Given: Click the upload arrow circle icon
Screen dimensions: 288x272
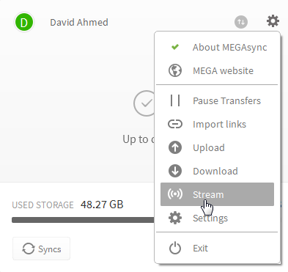Looking at the screenshot, I should coord(175,147).
